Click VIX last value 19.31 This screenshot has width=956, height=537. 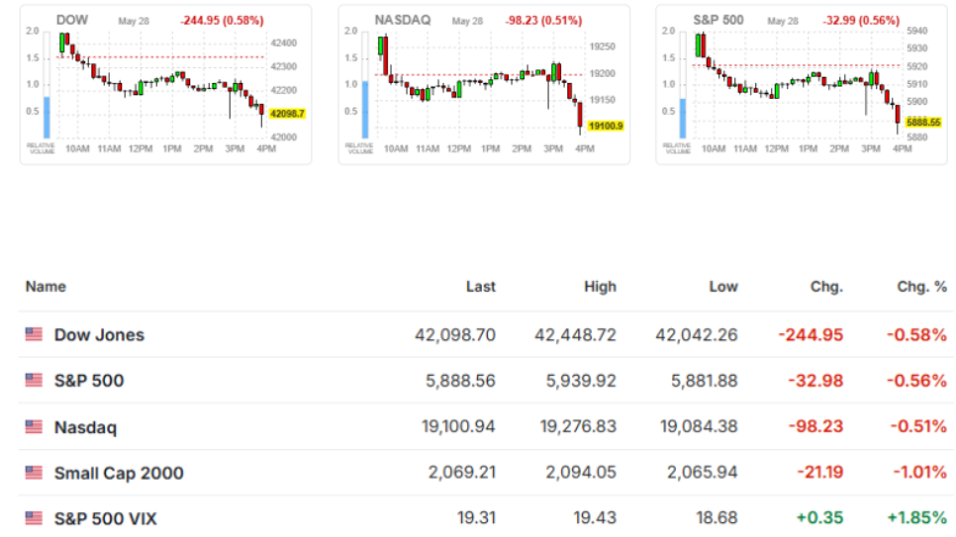pyautogui.click(x=476, y=518)
